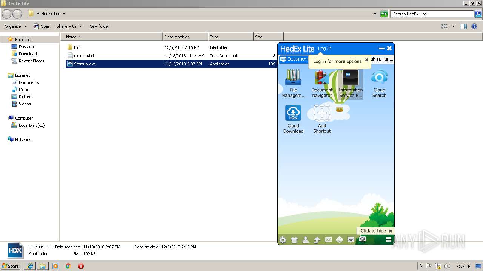Launch Information Service Platform shortcut
This screenshot has height=271, width=483.
(351, 84)
